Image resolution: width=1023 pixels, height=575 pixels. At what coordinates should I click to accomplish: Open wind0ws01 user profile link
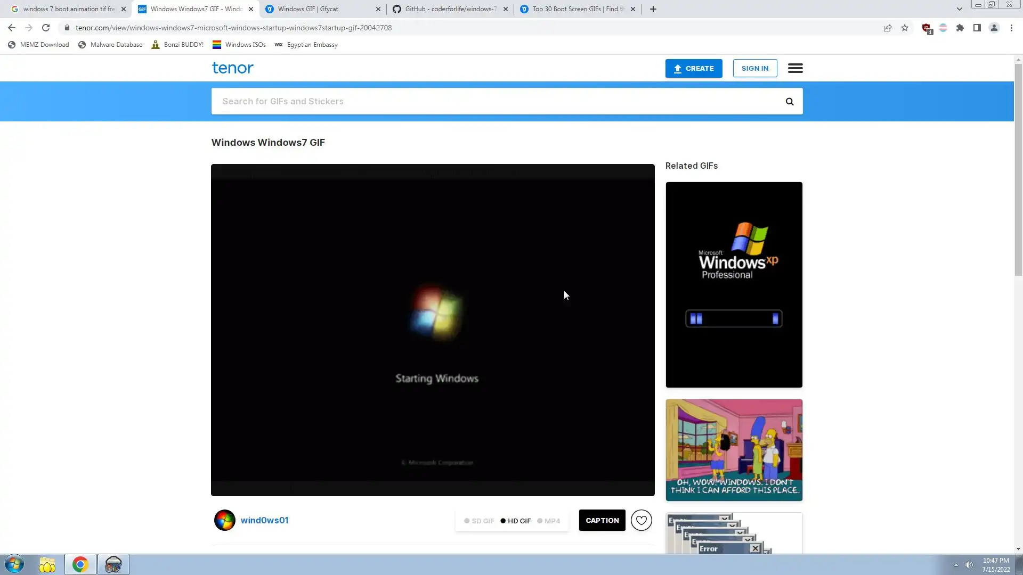pos(264,520)
